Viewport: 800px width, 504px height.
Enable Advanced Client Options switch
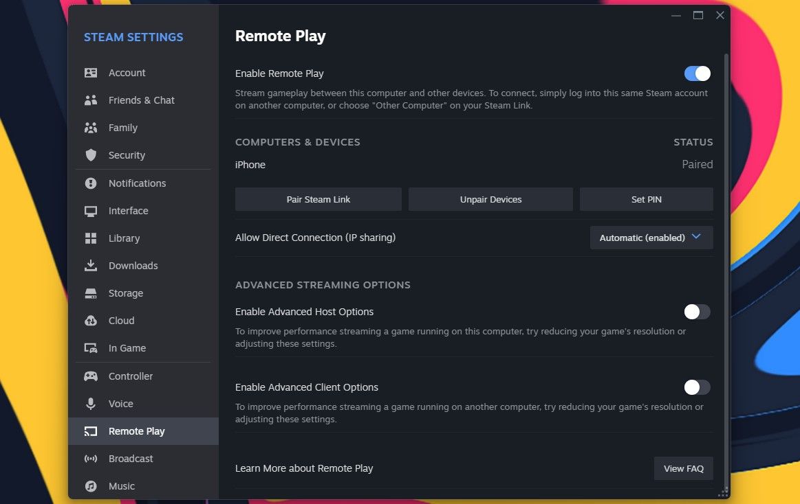(x=696, y=387)
